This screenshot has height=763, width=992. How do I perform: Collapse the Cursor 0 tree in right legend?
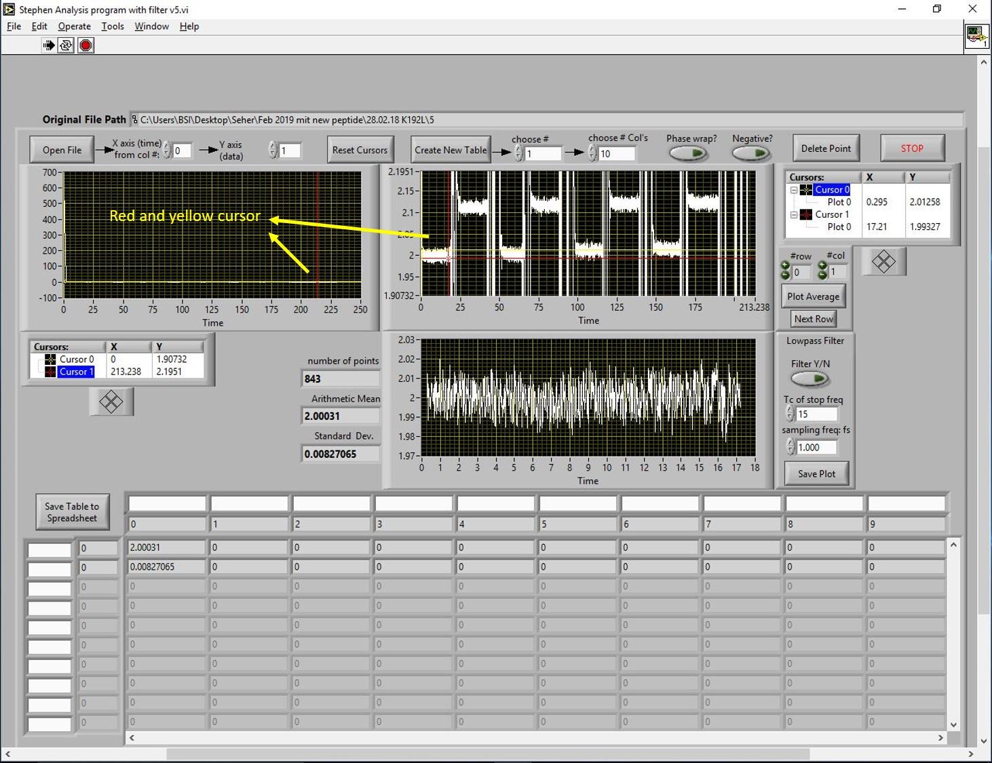tap(794, 190)
